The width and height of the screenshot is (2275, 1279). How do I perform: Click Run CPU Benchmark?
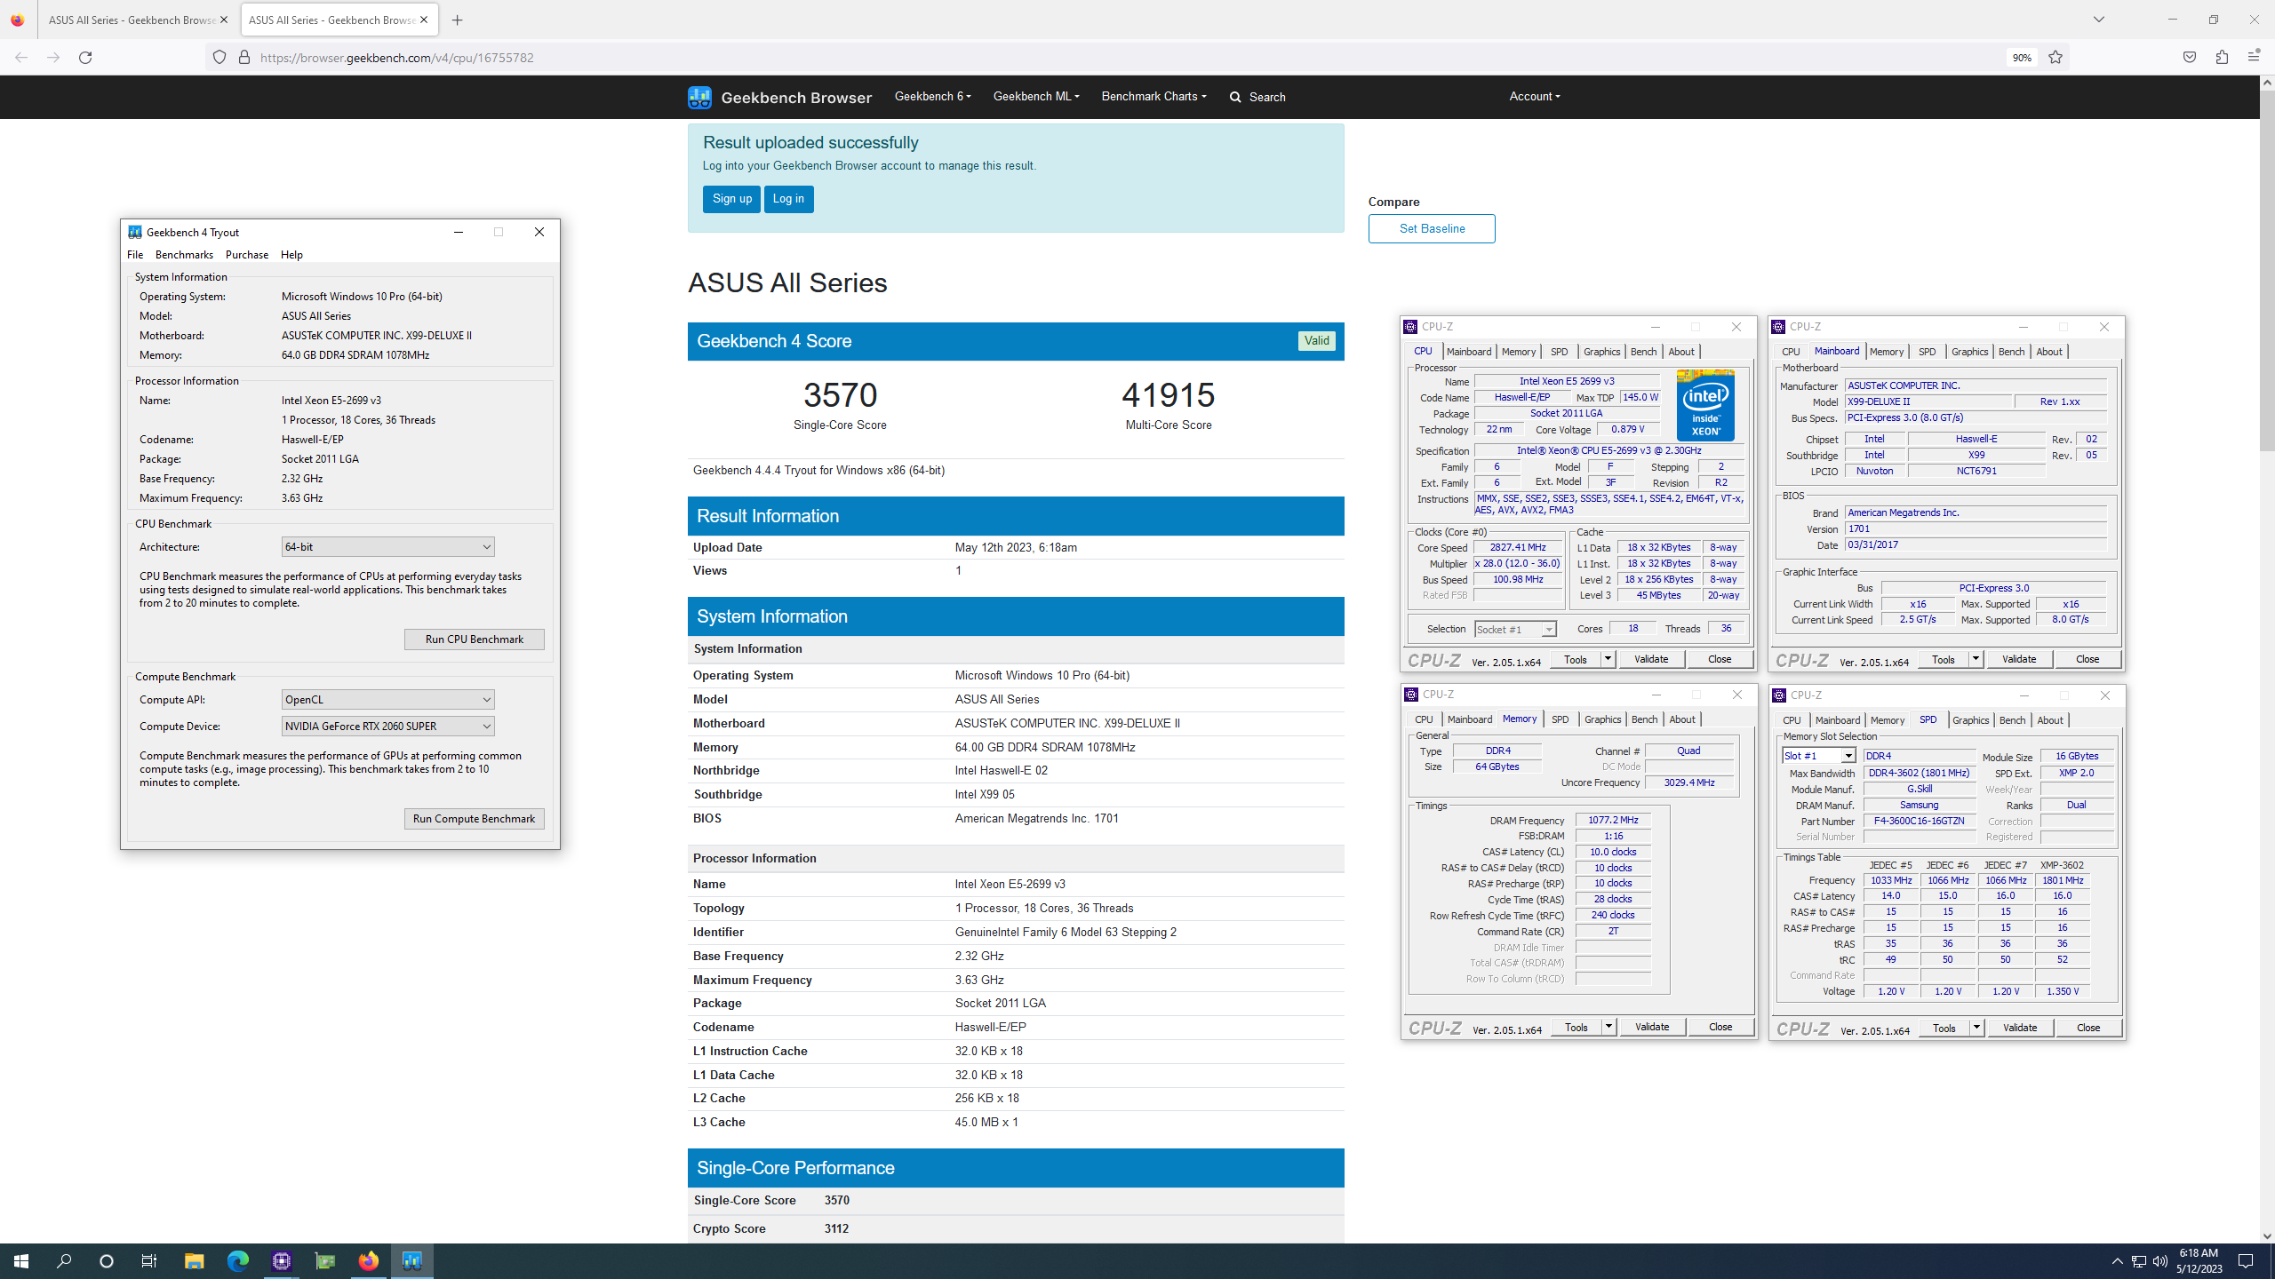click(474, 639)
